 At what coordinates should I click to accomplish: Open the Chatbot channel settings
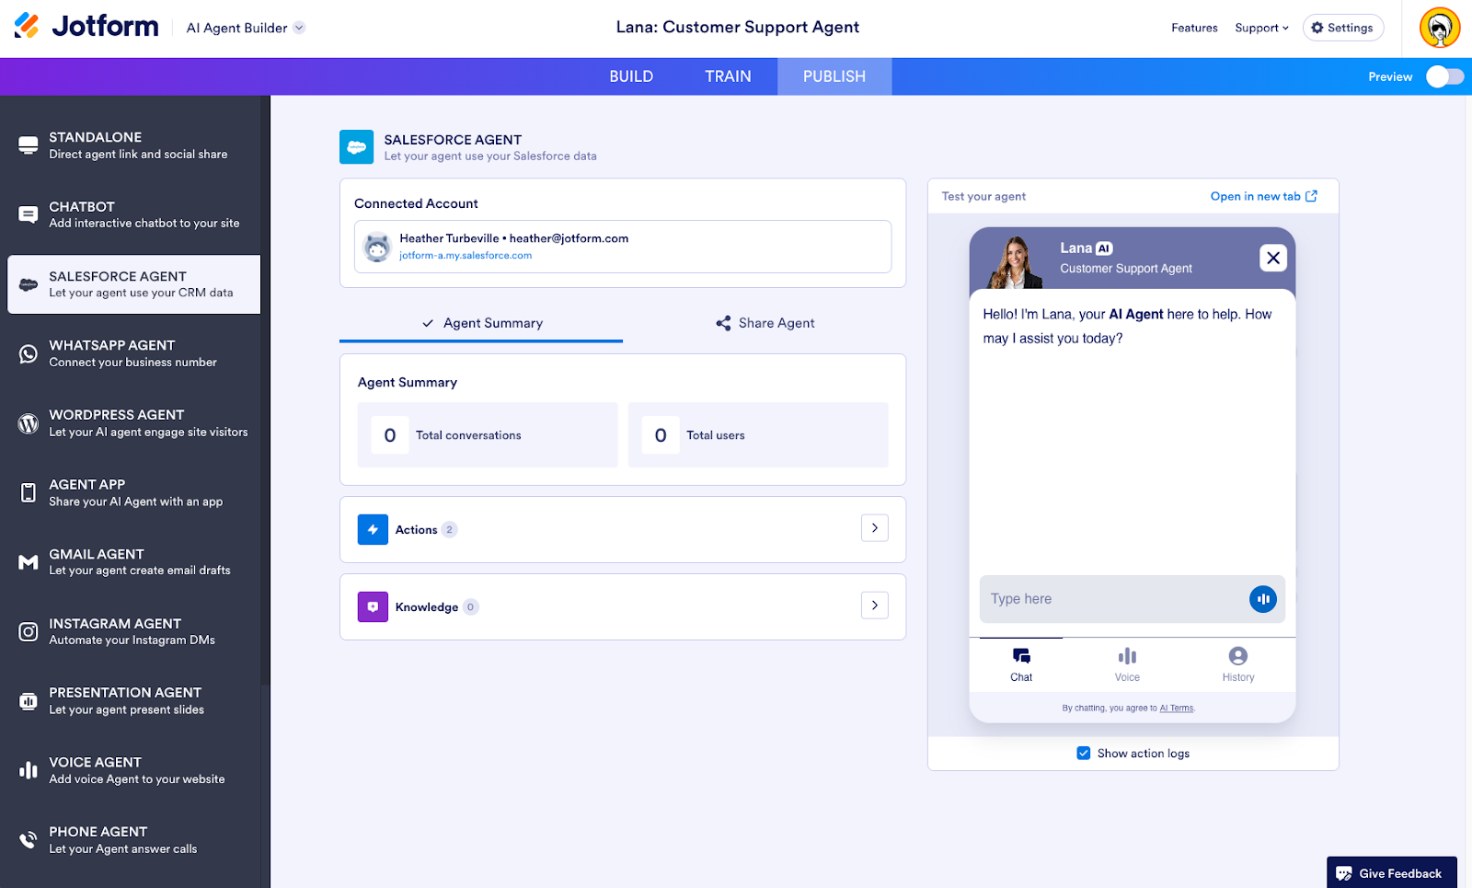pos(133,213)
